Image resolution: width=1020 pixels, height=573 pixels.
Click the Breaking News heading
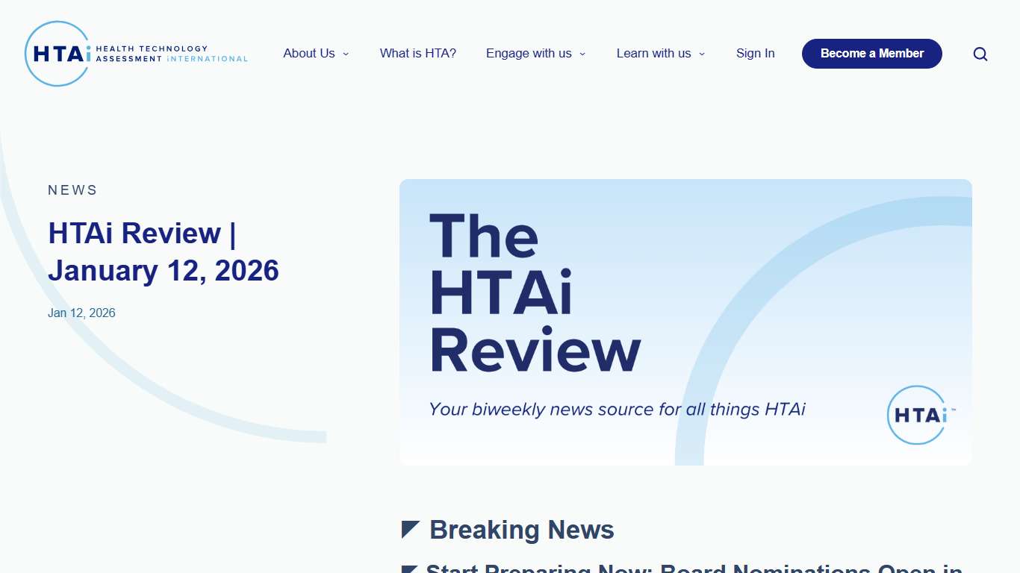coord(521,529)
